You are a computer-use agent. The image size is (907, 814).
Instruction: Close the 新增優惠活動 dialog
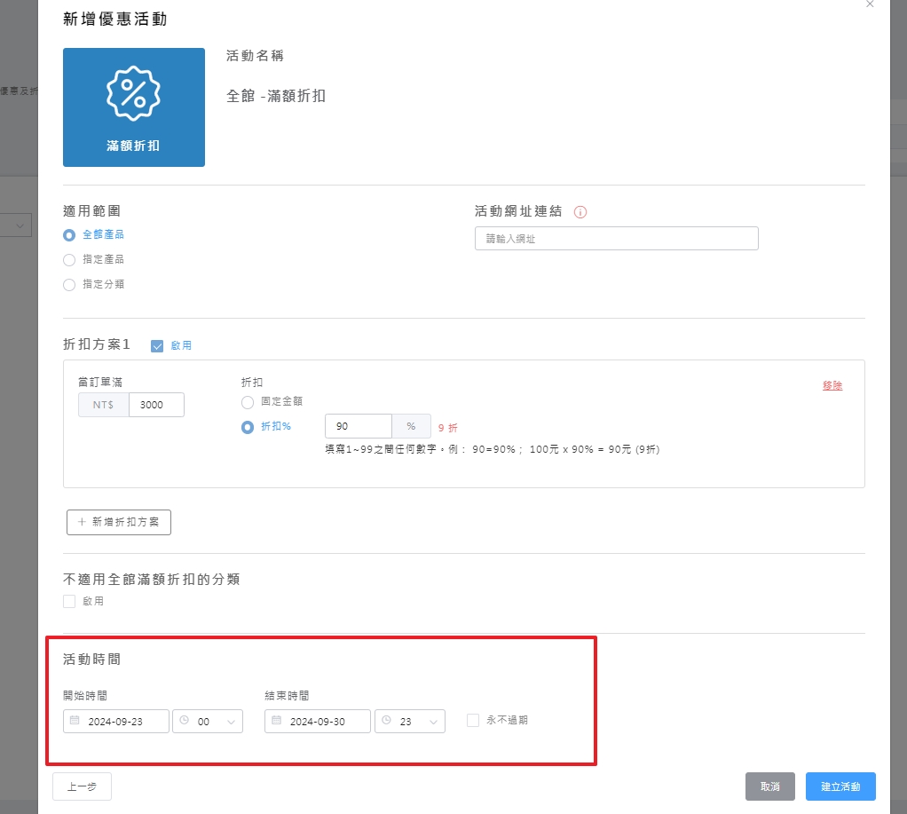click(870, 4)
